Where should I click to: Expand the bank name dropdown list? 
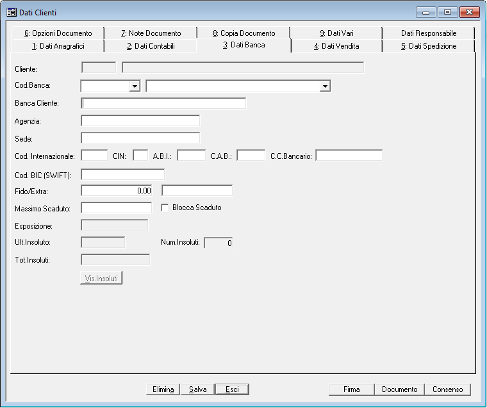(x=325, y=86)
